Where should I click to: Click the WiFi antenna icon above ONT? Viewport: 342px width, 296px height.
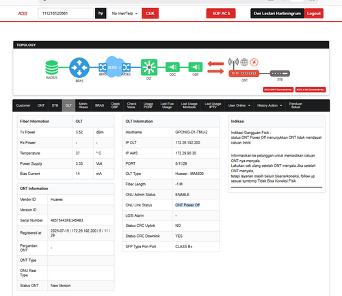[233, 63]
